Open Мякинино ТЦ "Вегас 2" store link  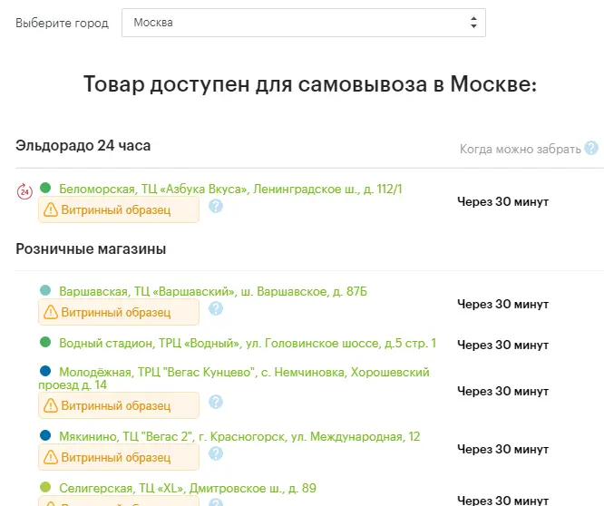coord(239,436)
